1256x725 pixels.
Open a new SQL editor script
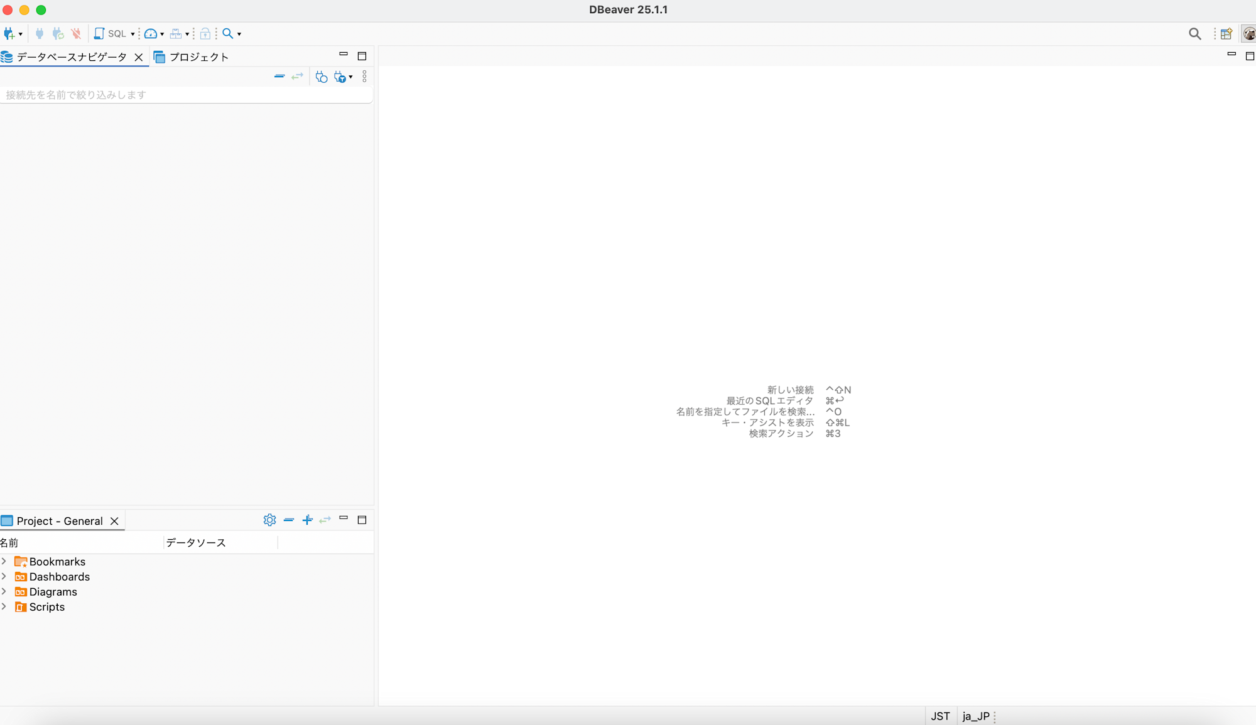(x=111, y=34)
